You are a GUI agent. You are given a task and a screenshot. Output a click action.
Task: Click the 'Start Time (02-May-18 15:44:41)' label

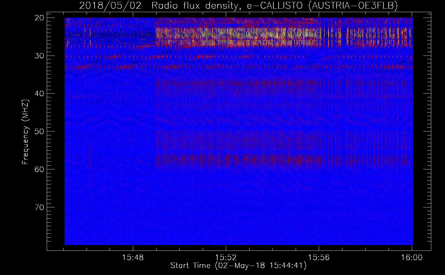tap(238, 266)
